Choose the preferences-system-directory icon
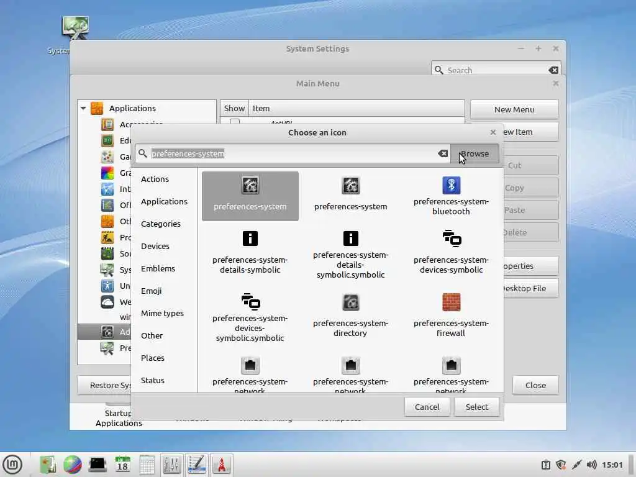This screenshot has height=477, width=636. pyautogui.click(x=350, y=316)
